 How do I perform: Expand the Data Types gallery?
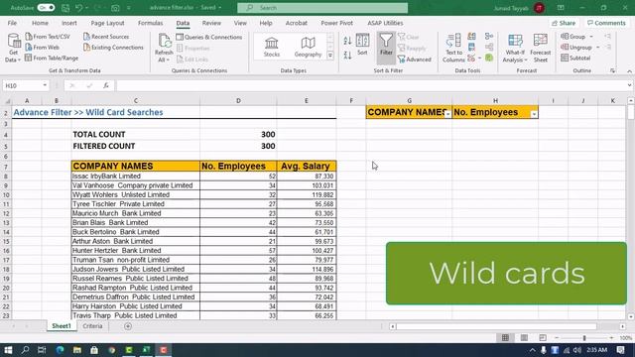330,56
